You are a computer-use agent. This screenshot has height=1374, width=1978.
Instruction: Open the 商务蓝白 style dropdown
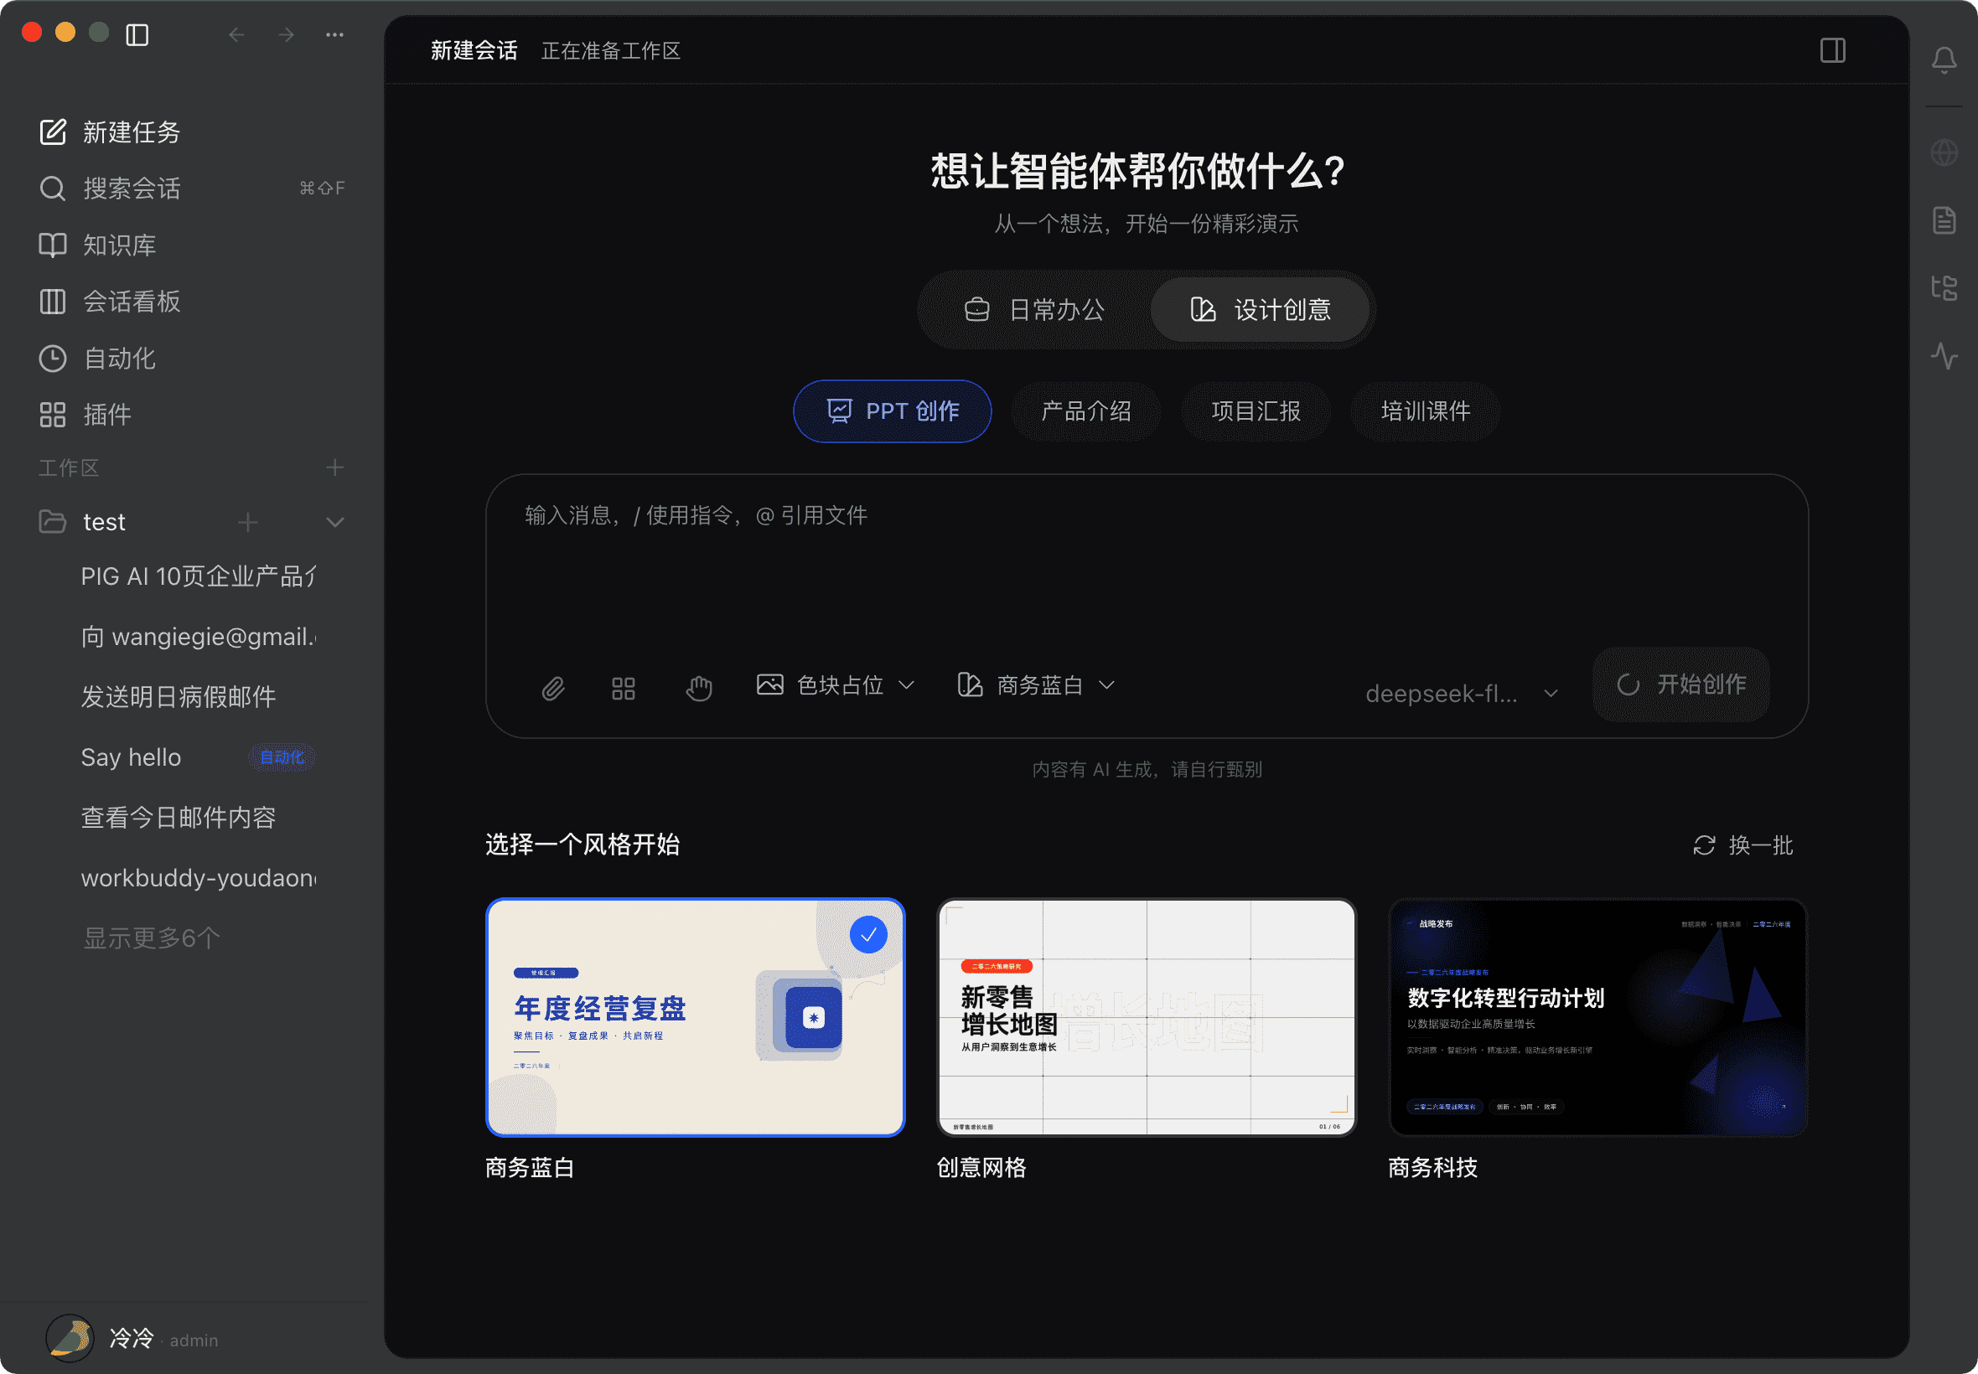[x=1036, y=684]
